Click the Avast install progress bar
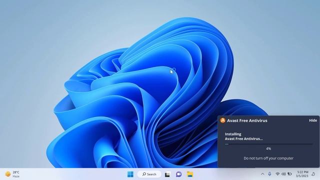This screenshot has width=320, height=180. click(x=268, y=144)
